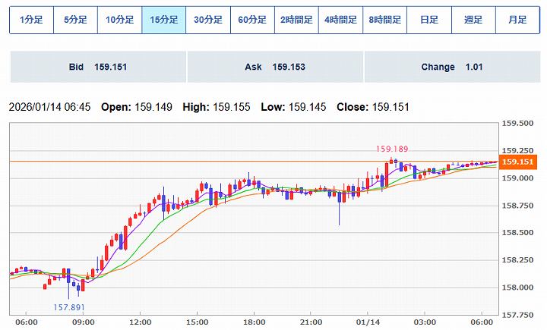Show the monthly 月足 chart

[x=517, y=20]
